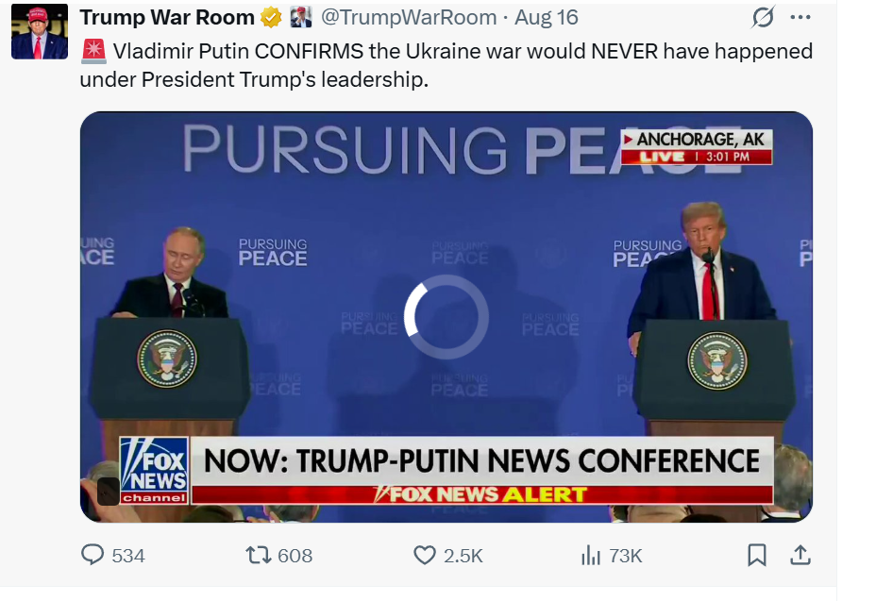This screenshot has height=601, width=876.
Task: Click the loading spinner in the video center
Action: [446, 318]
